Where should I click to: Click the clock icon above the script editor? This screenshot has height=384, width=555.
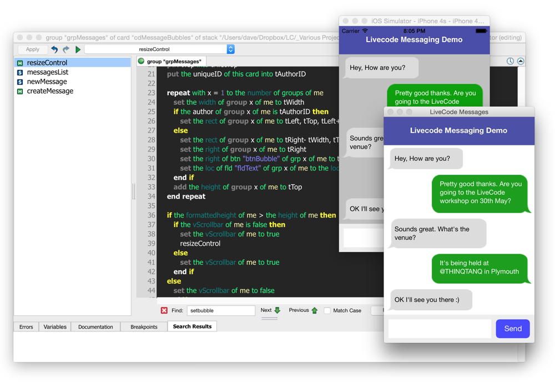[x=510, y=61]
